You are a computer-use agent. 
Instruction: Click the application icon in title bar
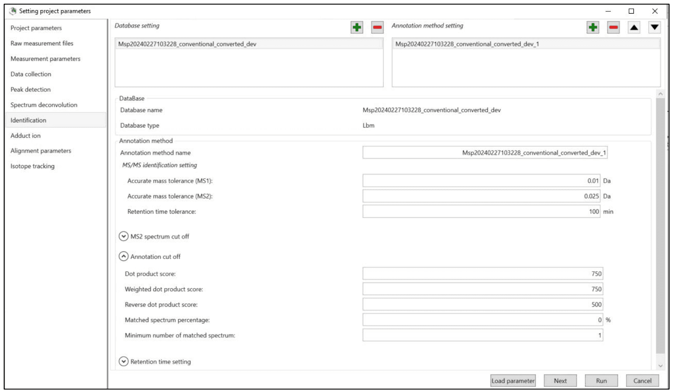[13, 11]
